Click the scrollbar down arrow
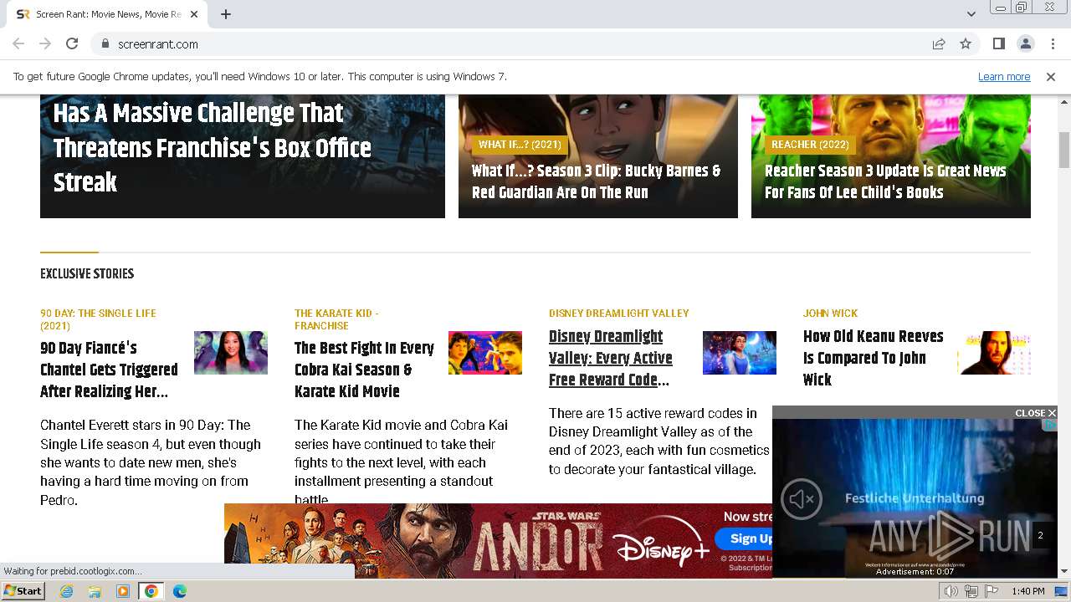 coord(1064,572)
